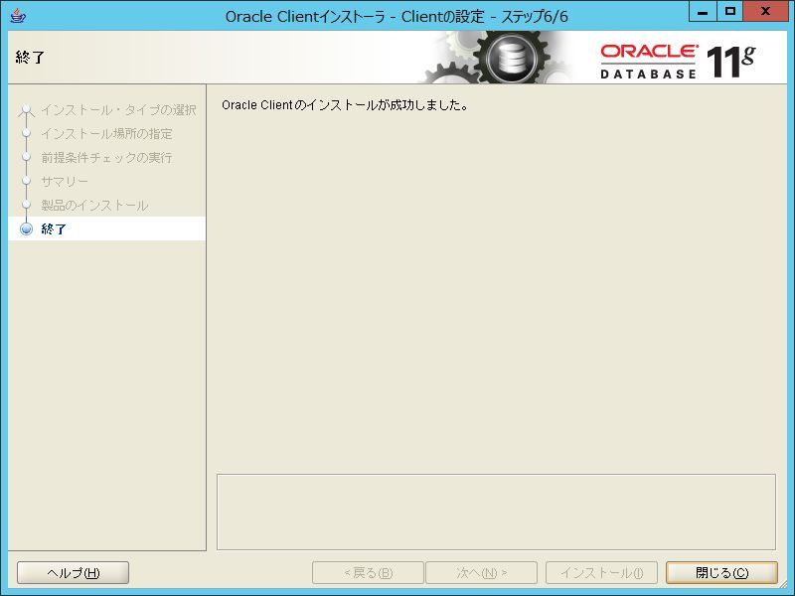Maximize the installer window
Image resolution: width=795 pixels, height=596 pixels.
pyautogui.click(x=730, y=11)
